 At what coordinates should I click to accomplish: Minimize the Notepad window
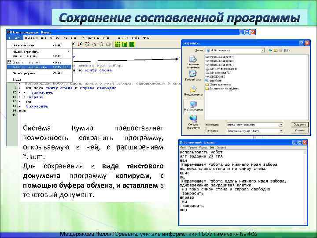(295, 142)
